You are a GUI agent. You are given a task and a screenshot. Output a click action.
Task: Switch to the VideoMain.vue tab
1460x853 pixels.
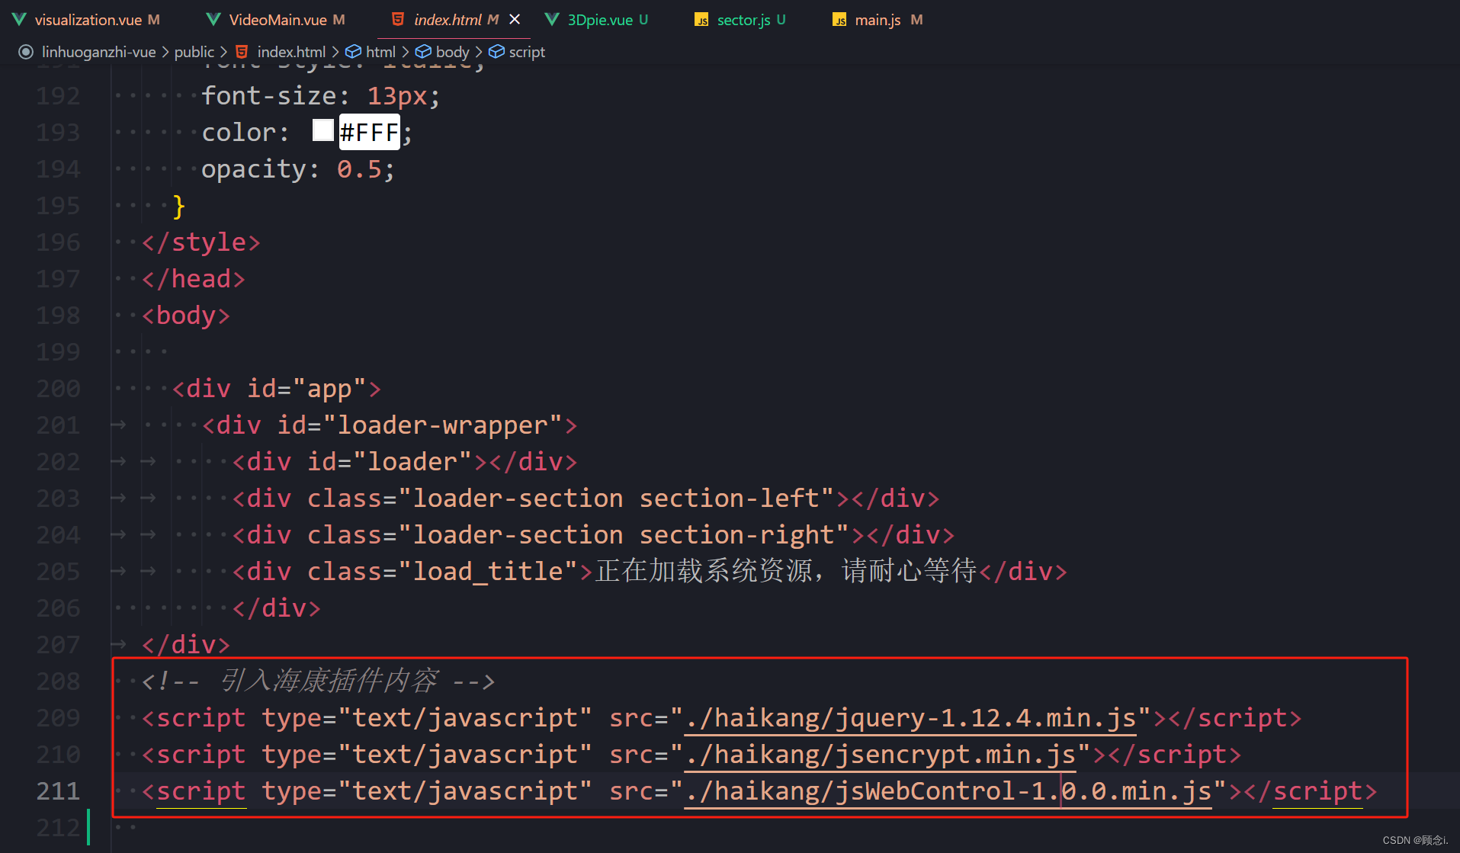pyautogui.click(x=278, y=20)
